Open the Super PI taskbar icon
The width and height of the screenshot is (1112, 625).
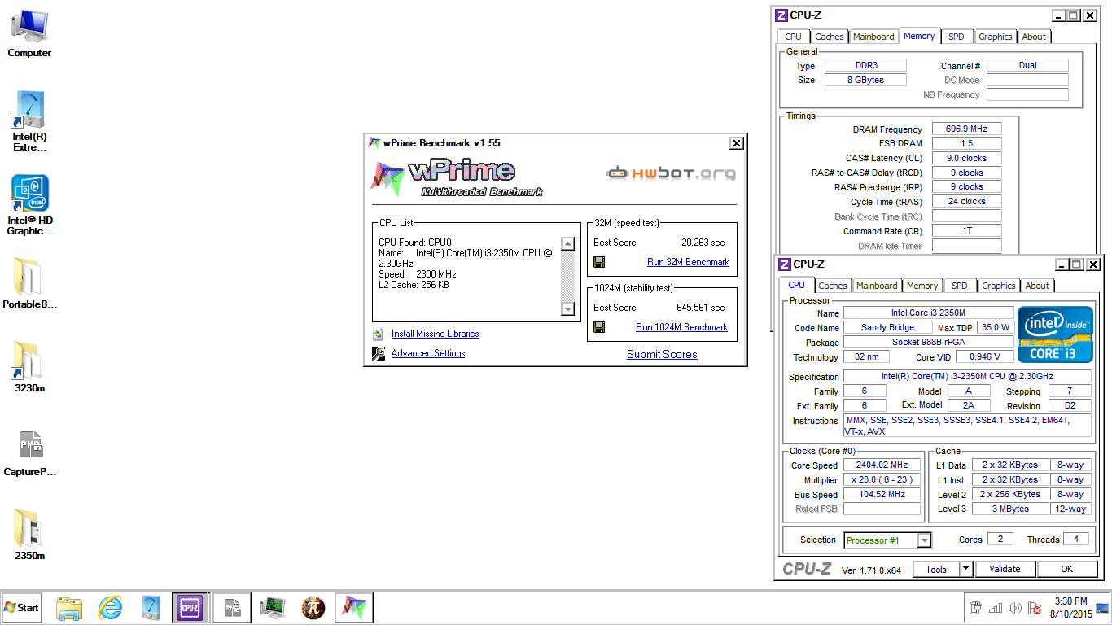point(313,607)
